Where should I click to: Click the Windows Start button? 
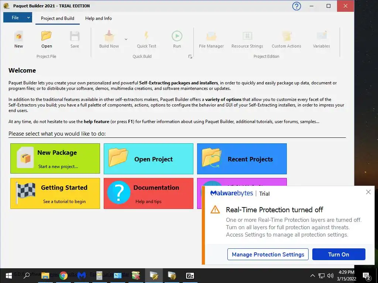pyautogui.click(x=9, y=276)
